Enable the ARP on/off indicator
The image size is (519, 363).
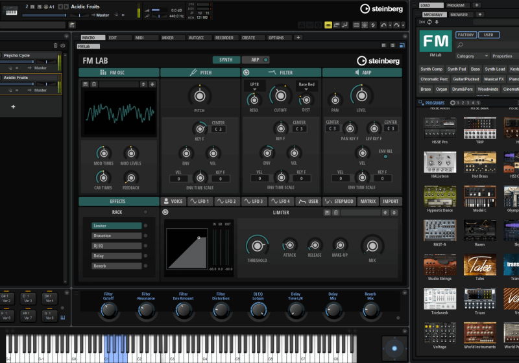point(266,60)
